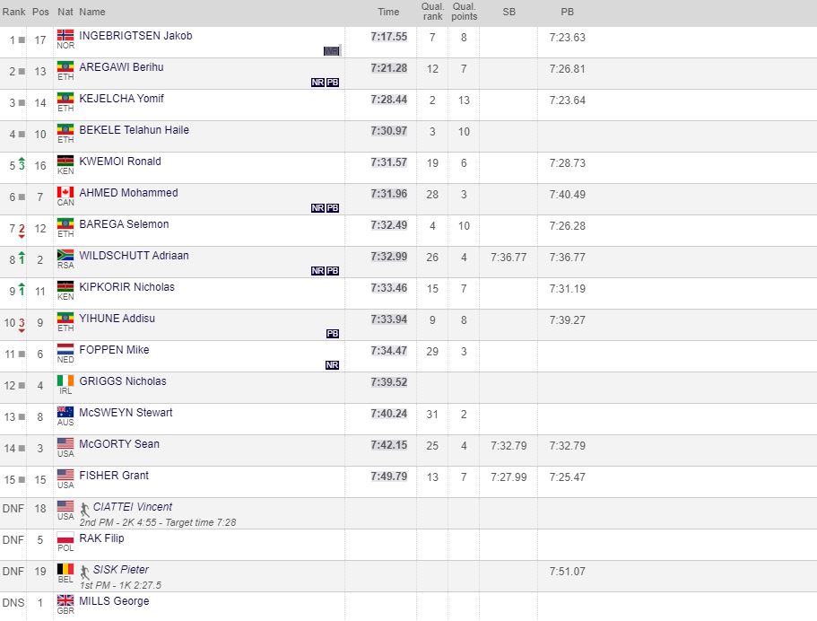Open athlete profile for KEJELCHA Yomif
The image size is (817, 621).
click(x=121, y=99)
